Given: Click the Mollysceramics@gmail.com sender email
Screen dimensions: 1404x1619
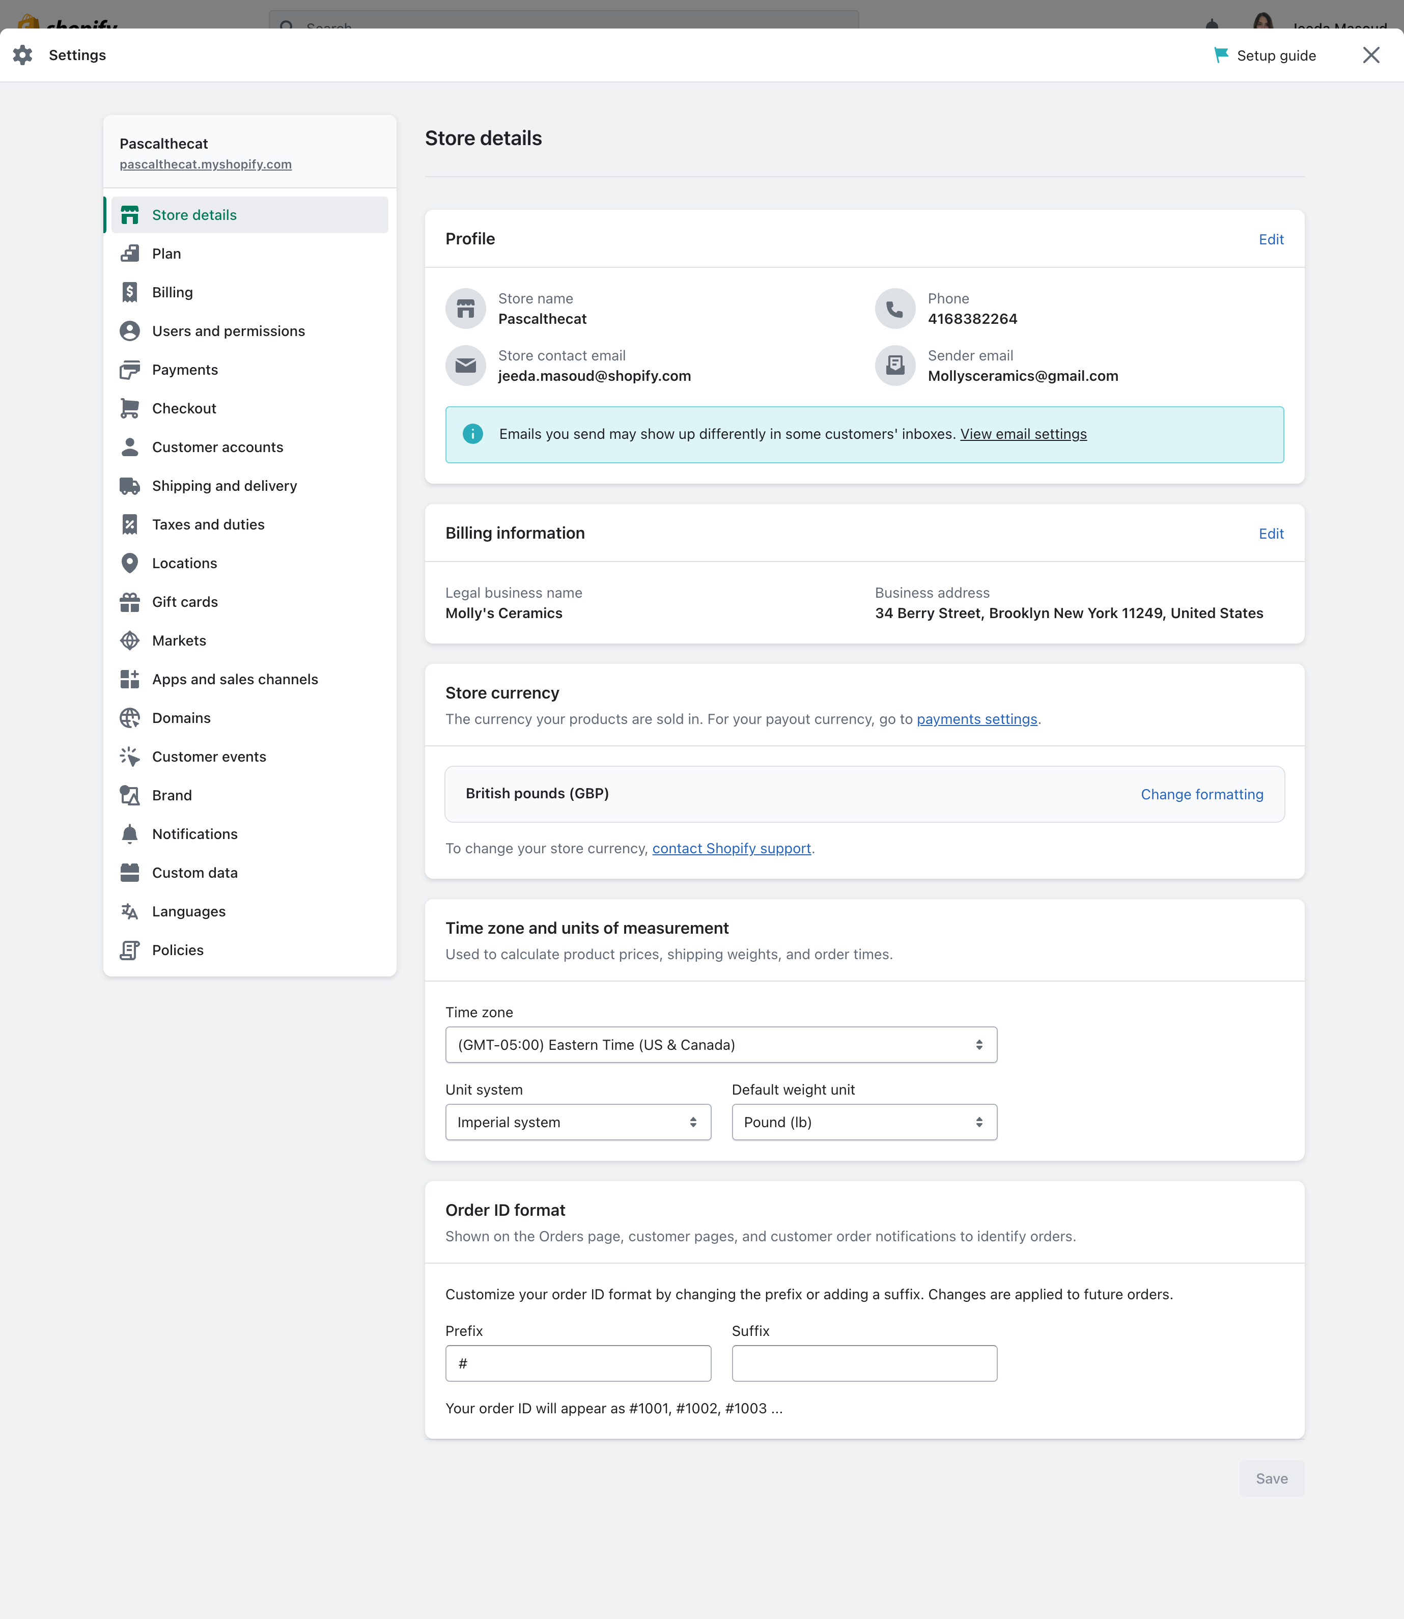Looking at the screenshot, I should pyautogui.click(x=1023, y=376).
